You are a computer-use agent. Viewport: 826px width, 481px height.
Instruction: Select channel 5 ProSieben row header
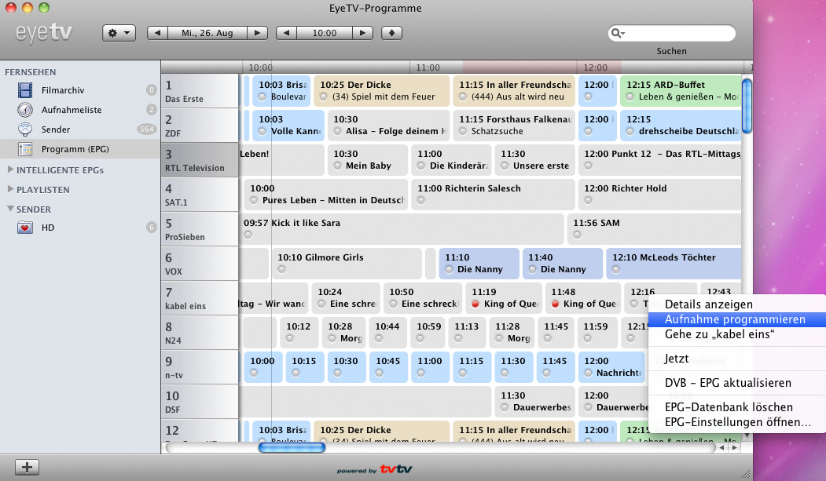(x=200, y=229)
